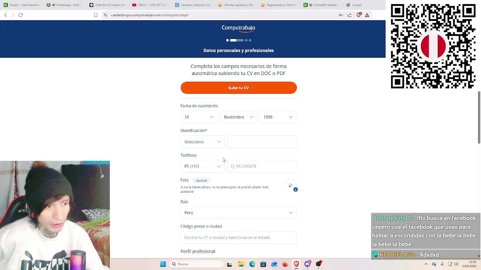The image size is (481, 270).
Task: Switch to CharlesKH Stream tab
Action: point(322,5)
